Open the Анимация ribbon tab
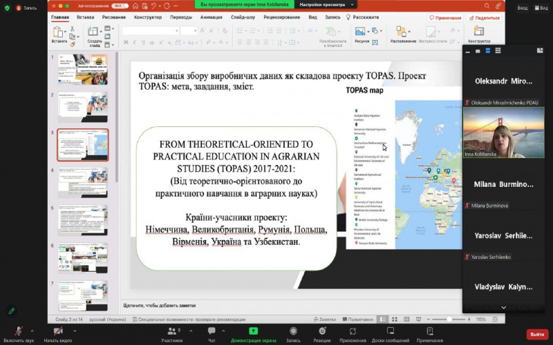The height and width of the screenshot is (345, 553). coord(212,17)
